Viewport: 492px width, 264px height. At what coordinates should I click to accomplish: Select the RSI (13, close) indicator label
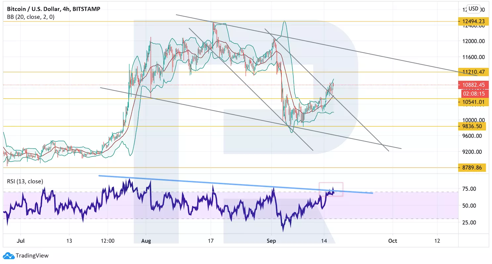pos(25,181)
